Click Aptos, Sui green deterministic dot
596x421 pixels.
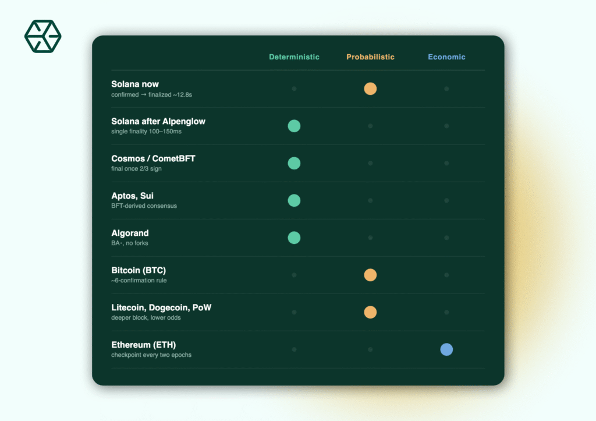[x=294, y=200]
